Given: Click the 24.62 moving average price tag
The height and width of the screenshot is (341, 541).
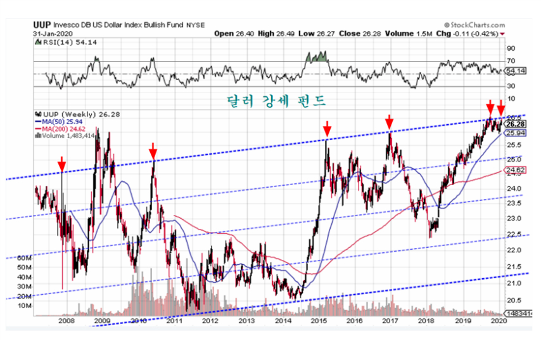Looking at the screenshot, I should click(x=516, y=170).
